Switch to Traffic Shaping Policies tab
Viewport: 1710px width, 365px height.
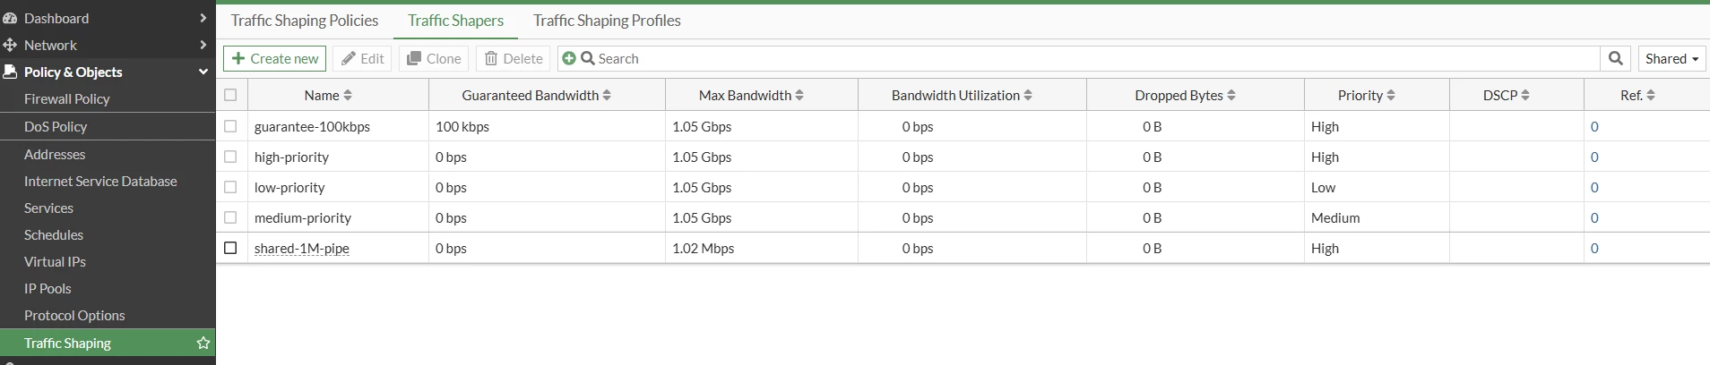coord(305,21)
